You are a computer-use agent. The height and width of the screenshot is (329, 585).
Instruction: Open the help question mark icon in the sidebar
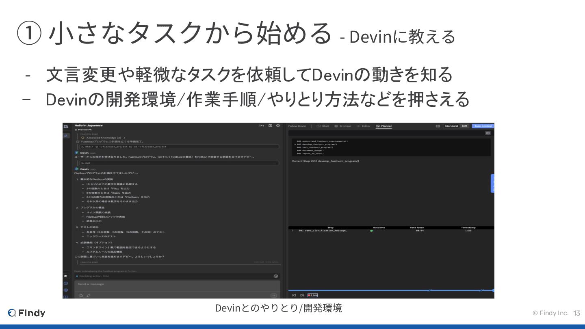tap(66, 283)
